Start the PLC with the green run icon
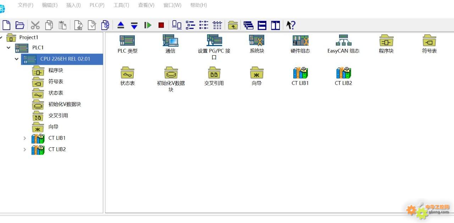 point(148,25)
